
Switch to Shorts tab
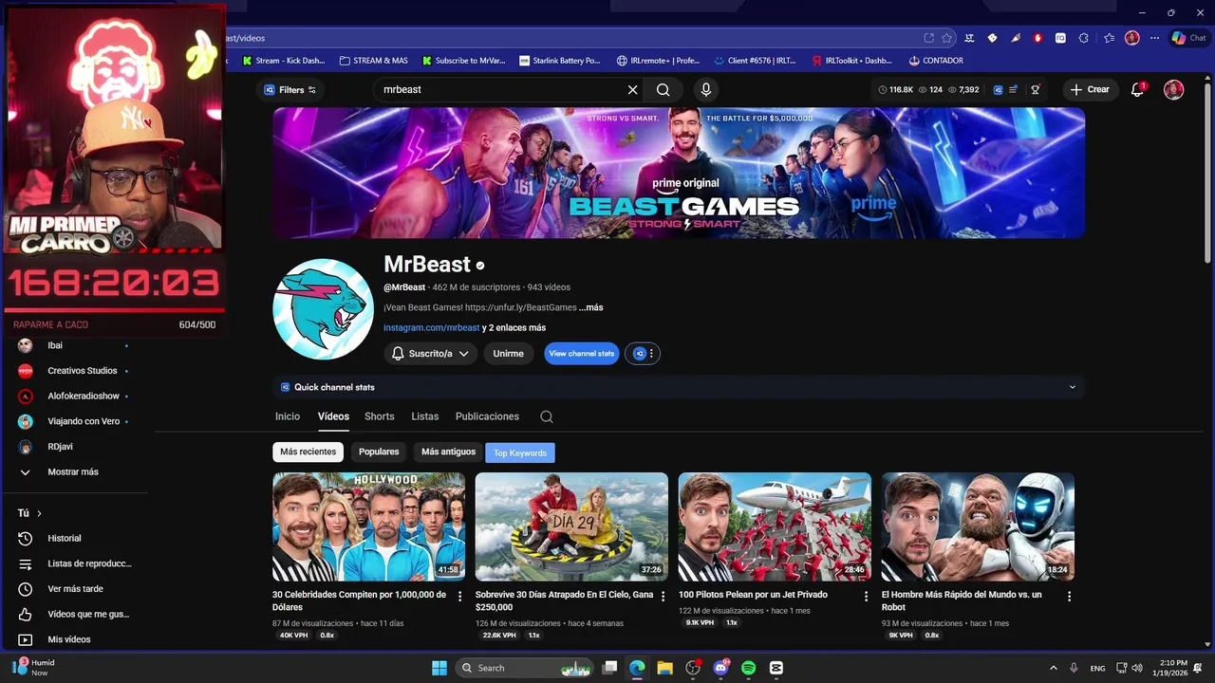379,416
